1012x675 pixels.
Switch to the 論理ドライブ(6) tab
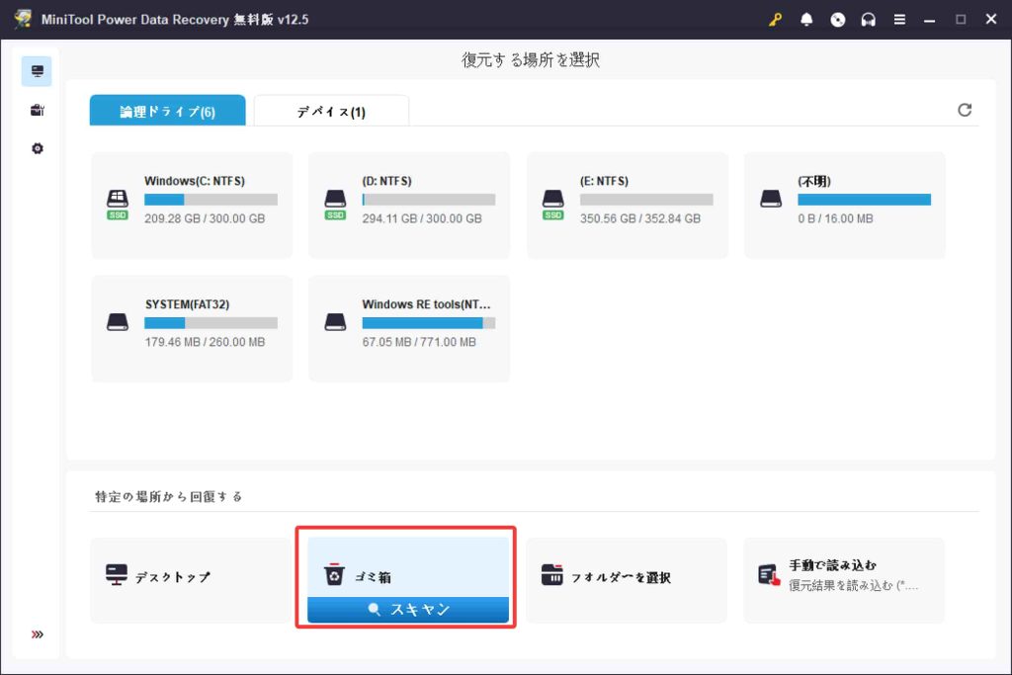pos(167,111)
